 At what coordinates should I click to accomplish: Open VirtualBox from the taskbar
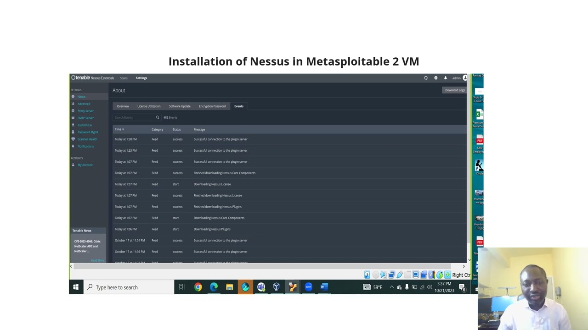[x=277, y=287]
